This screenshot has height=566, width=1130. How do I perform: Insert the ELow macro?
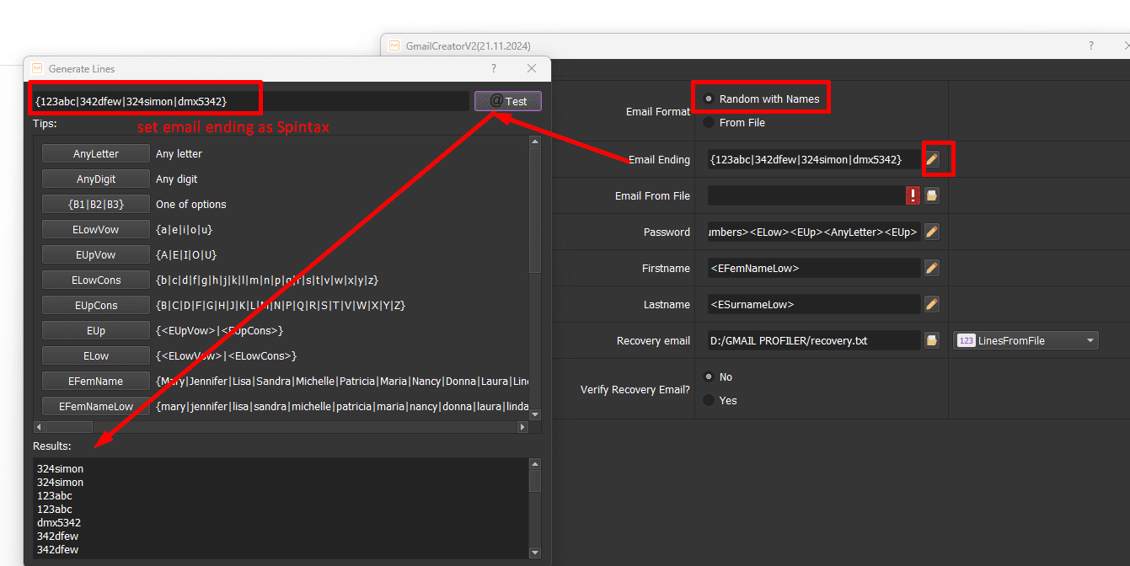point(96,356)
